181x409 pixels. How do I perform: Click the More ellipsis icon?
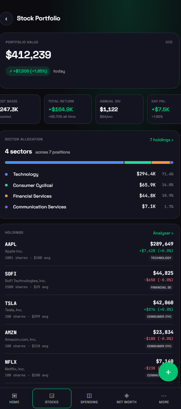[164, 396]
